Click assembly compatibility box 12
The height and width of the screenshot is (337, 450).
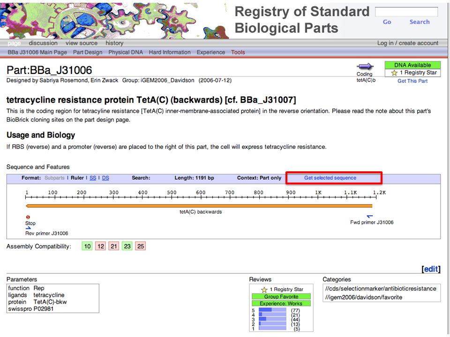pos(101,246)
